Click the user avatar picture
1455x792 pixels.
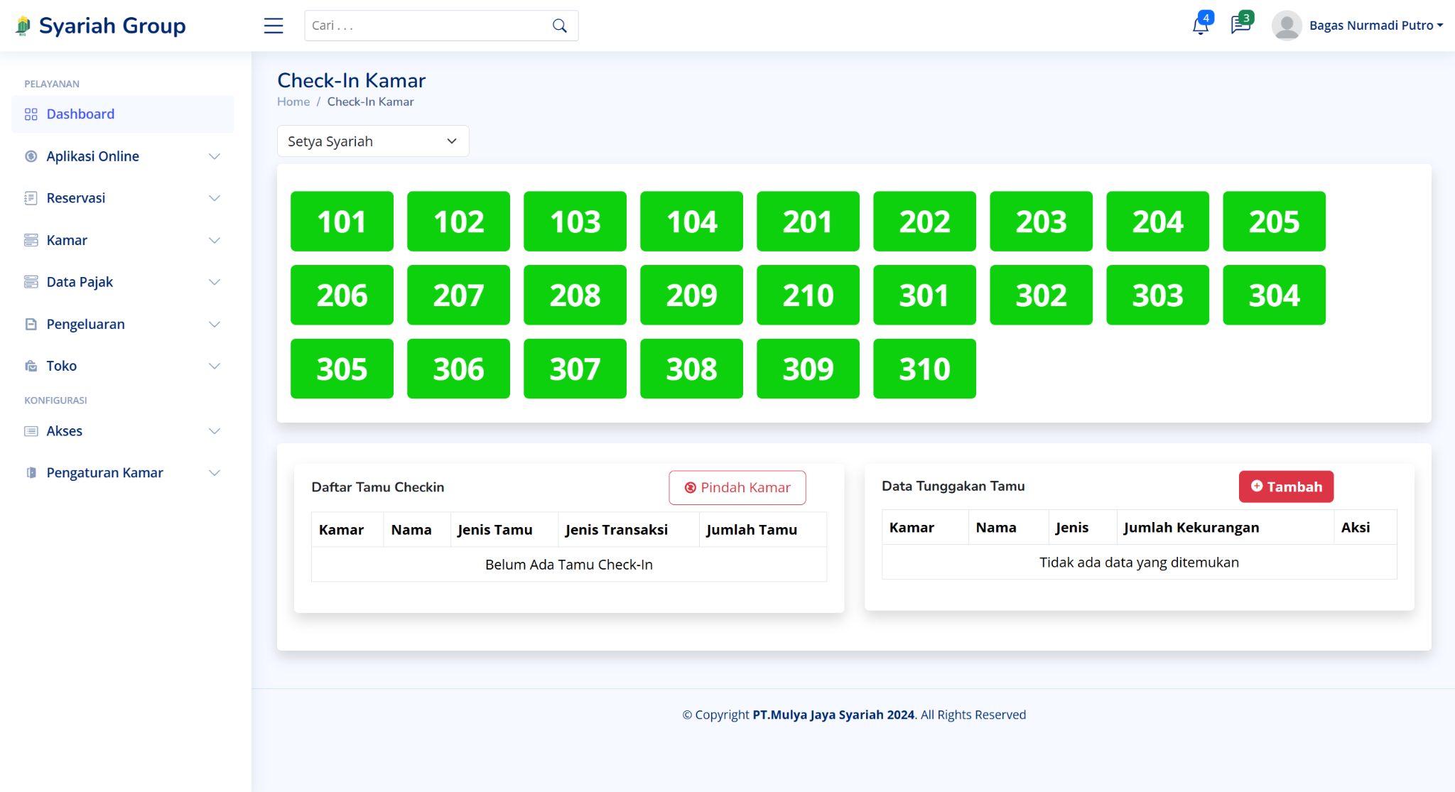[1286, 26]
